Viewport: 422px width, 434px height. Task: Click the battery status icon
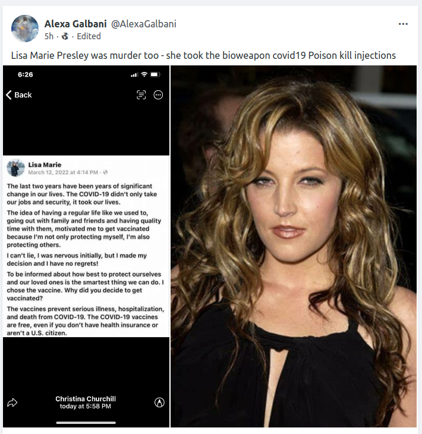(x=155, y=74)
